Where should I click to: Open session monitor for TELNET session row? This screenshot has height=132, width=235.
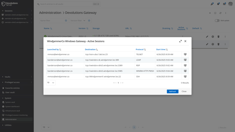tap(185, 54)
